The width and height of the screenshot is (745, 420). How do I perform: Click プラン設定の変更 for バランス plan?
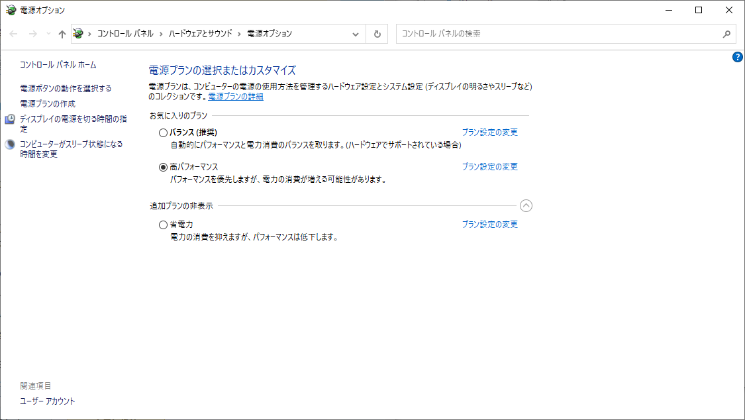click(x=490, y=132)
